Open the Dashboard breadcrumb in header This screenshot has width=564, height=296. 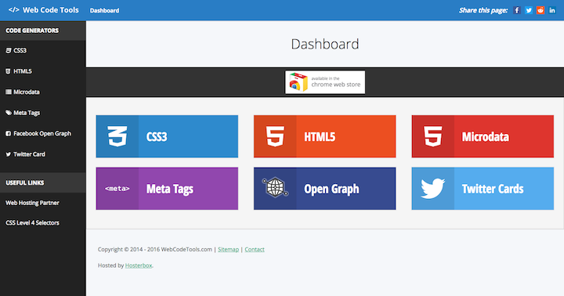[104, 10]
